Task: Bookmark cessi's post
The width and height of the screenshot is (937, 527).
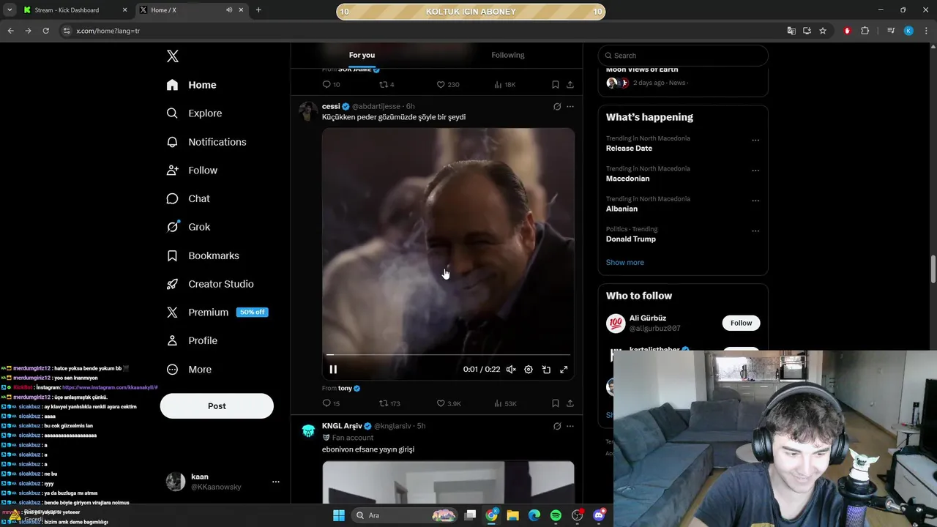Action: pos(556,403)
